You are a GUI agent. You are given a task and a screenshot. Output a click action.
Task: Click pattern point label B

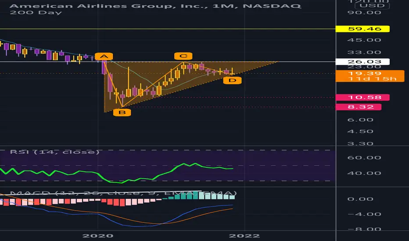(x=122, y=113)
